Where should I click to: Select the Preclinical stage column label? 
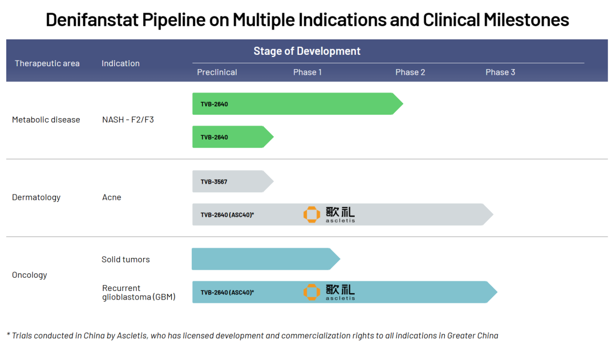coord(217,72)
